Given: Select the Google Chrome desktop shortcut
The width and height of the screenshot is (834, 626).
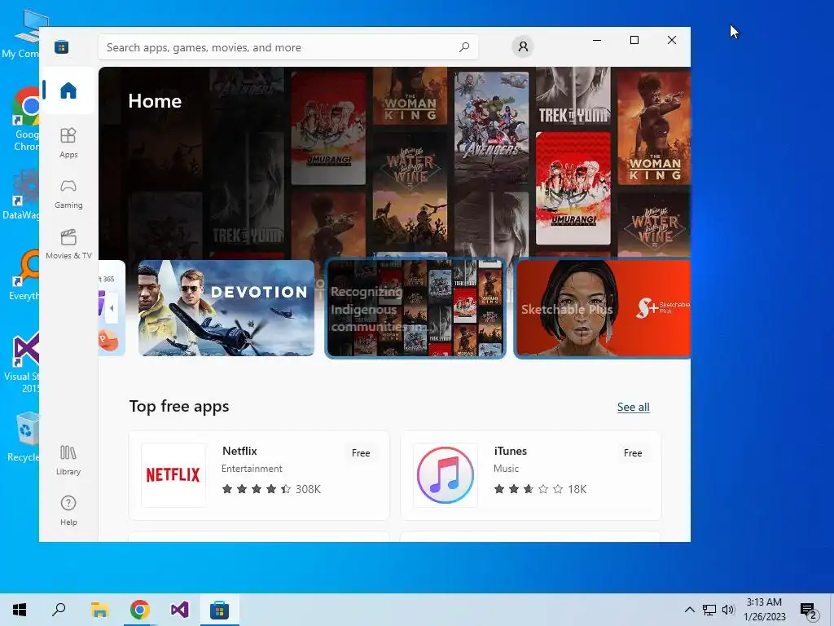Looking at the screenshot, I should click(x=25, y=120).
